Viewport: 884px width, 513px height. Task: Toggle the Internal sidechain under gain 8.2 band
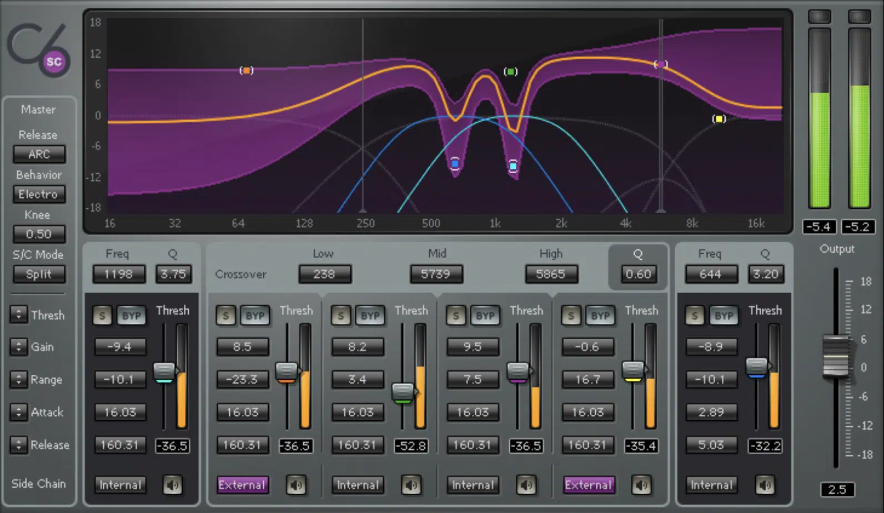click(358, 485)
